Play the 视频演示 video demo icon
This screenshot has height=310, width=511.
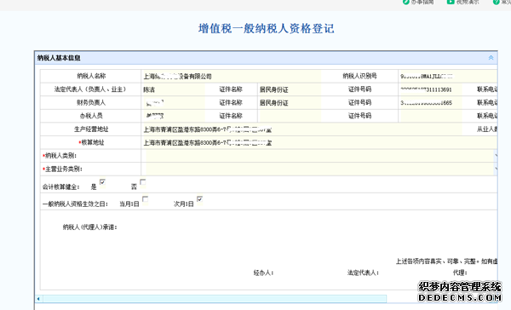tap(451, 2)
